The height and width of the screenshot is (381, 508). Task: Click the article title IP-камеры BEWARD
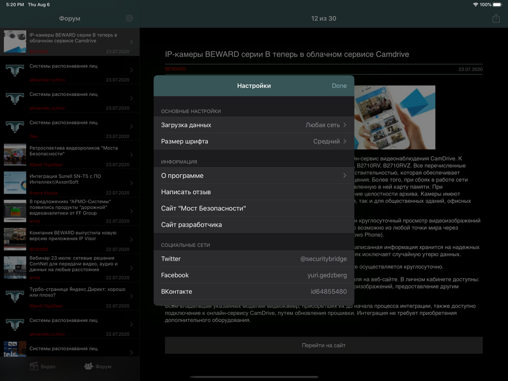pos(287,54)
